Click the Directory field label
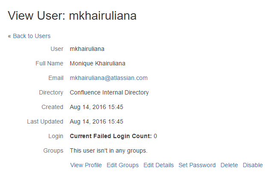Screen dimensions: 265x177 51,92
